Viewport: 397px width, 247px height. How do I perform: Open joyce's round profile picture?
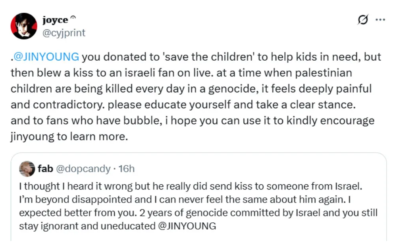(x=24, y=26)
